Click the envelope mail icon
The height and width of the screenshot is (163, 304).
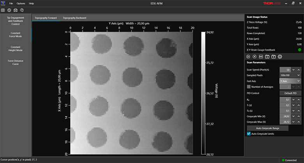tap(15, 10)
